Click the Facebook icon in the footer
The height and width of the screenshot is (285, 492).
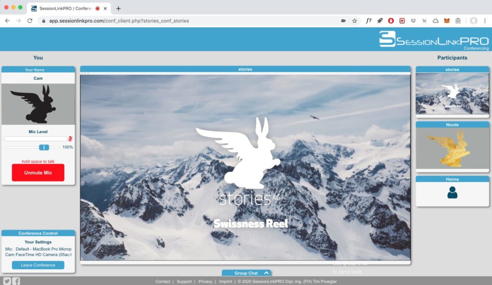click(x=16, y=281)
